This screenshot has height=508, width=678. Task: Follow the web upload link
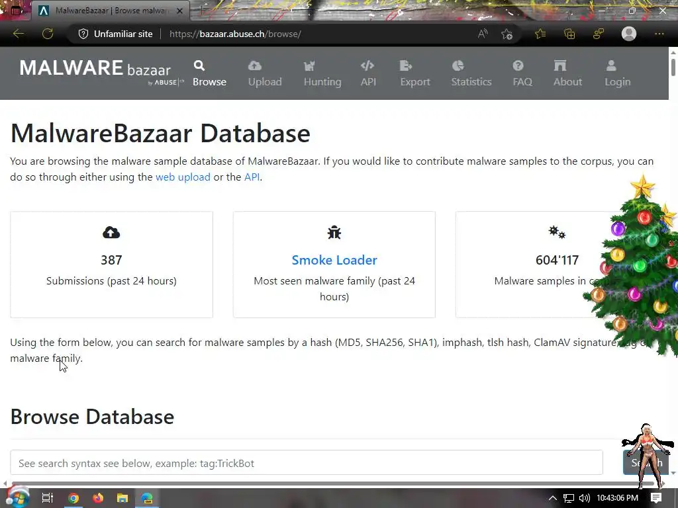pyautogui.click(x=183, y=177)
